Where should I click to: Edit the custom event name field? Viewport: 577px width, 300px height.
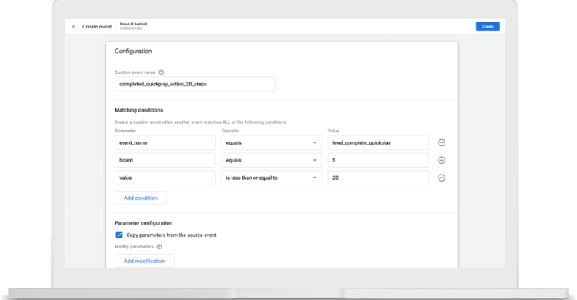tap(195, 84)
